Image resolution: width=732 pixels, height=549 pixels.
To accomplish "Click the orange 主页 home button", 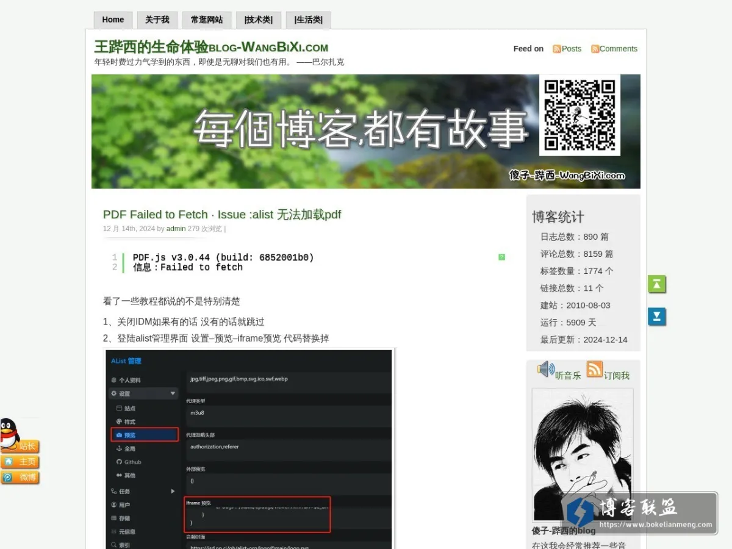I will 20,462.
